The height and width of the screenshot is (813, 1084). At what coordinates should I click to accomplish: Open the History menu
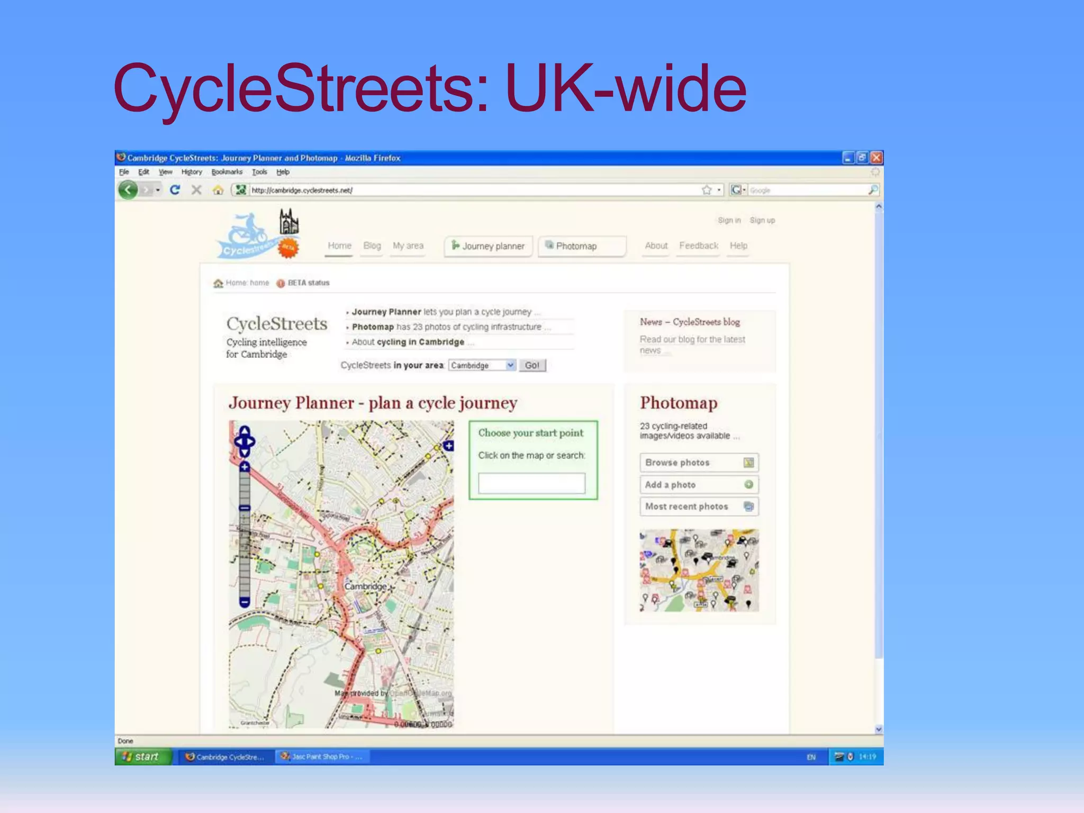pyautogui.click(x=192, y=172)
